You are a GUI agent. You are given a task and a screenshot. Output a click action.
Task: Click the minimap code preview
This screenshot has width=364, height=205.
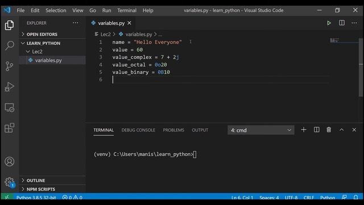(334, 40)
